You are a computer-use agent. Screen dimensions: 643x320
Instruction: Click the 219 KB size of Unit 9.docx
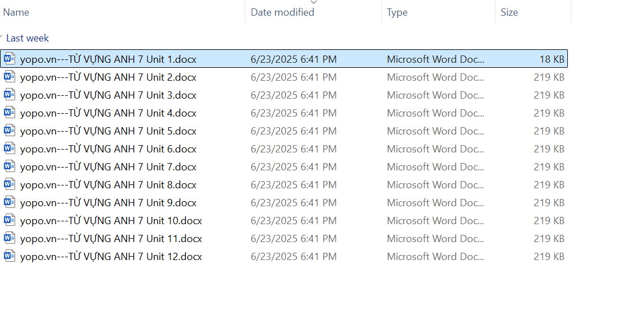point(549,203)
